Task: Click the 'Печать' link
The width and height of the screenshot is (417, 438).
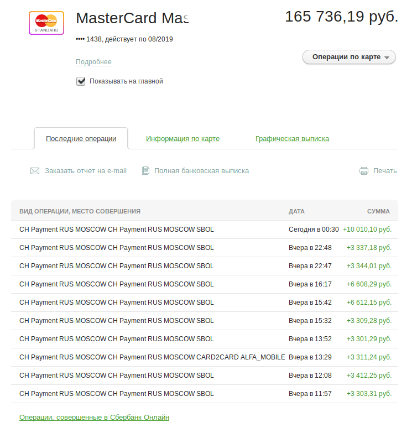Action: 385,171
